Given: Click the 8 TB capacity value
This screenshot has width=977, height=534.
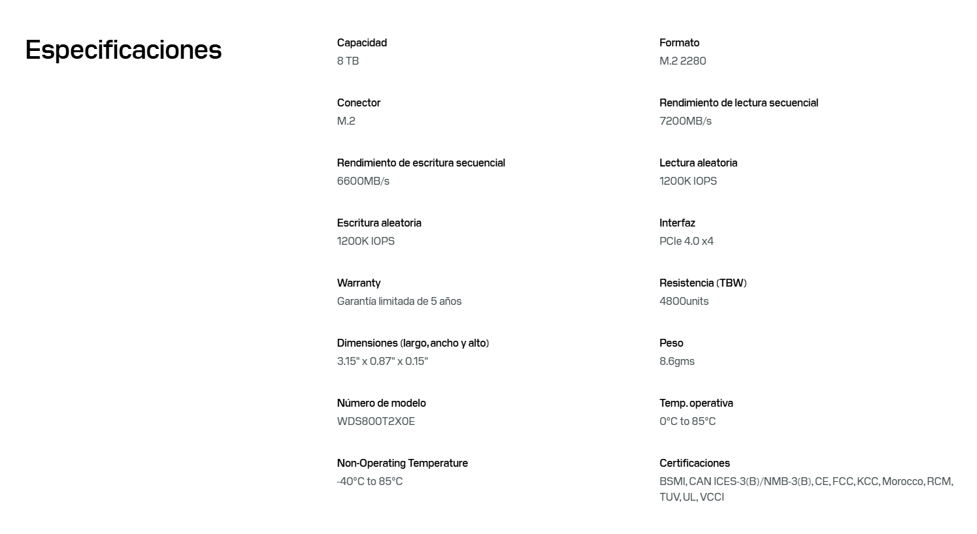Looking at the screenshot, I should (x=348, y=61).
